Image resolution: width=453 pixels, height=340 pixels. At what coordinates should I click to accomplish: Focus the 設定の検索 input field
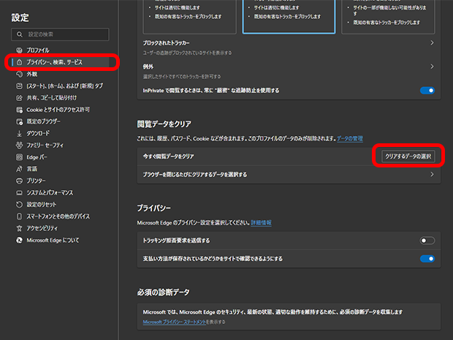coord(60,34)
